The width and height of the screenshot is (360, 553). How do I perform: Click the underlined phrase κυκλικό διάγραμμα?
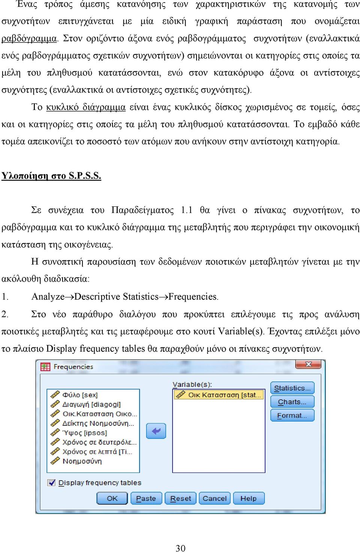85,107
